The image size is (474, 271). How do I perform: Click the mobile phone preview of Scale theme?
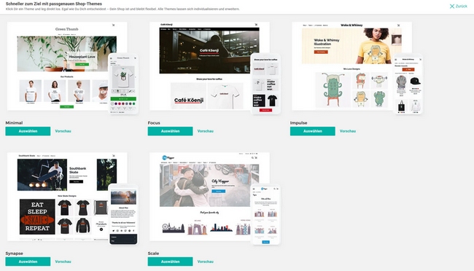(265, 214)
